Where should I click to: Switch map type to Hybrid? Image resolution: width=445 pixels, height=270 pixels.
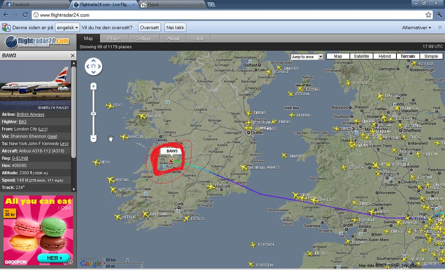click(385, 56)
